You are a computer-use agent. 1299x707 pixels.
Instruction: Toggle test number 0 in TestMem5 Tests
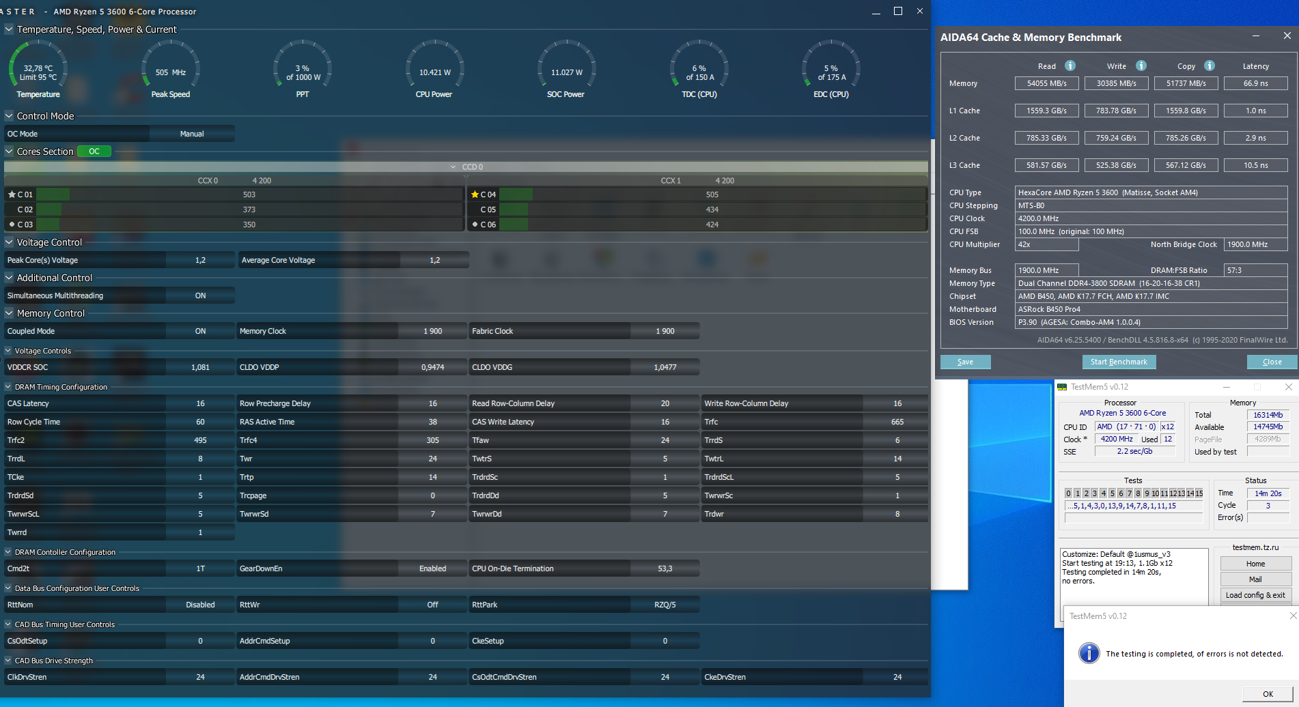click(1069, 493)
